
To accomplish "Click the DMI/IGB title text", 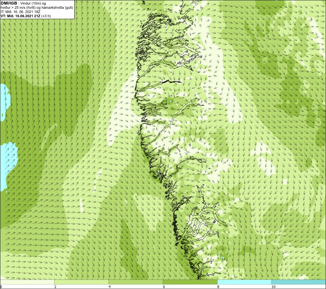I will [x=9, y=3].
